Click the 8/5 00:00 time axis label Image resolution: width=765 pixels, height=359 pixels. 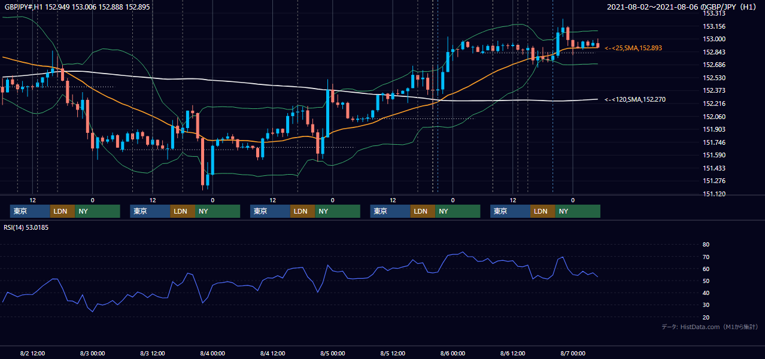point(333,353)
